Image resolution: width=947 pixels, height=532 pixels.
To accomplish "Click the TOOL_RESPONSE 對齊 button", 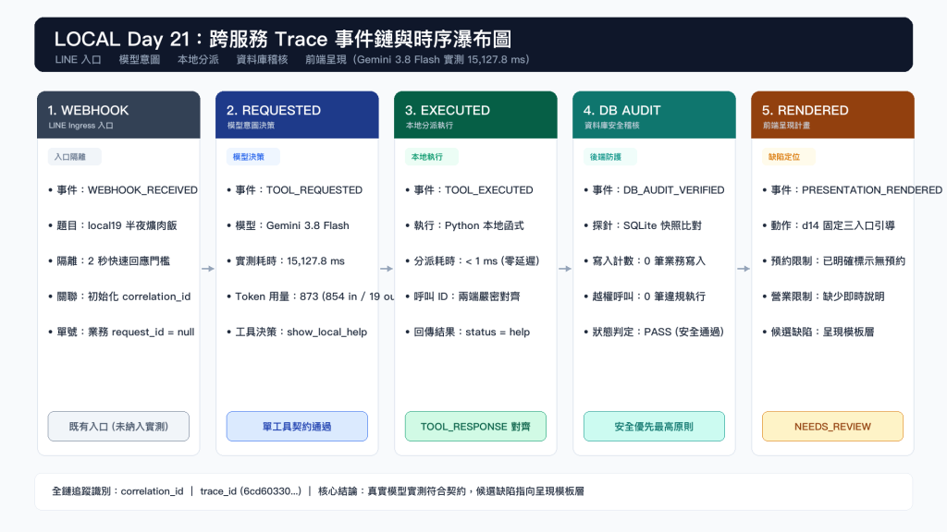I will [475, 427].
